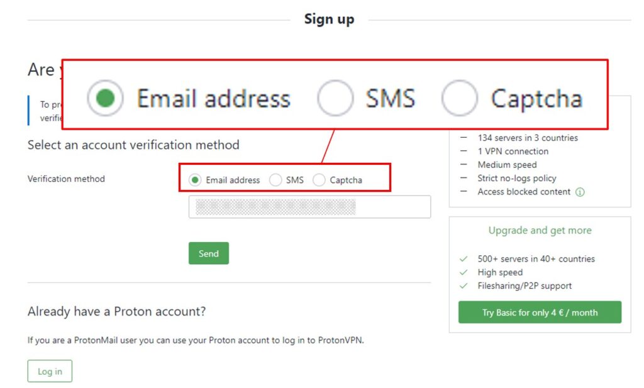This screenshot has width=644, height=388.
Task: Click the Sign up page heading
Action: (x=329, y=19)
